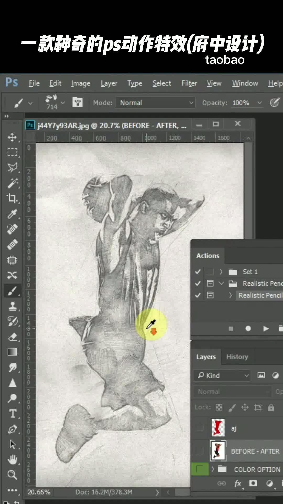The height and width of the screenshot is (504, 283).
Task: Toggle visibility of BEFORE - AFTER layer
Action: click(200, 451)
